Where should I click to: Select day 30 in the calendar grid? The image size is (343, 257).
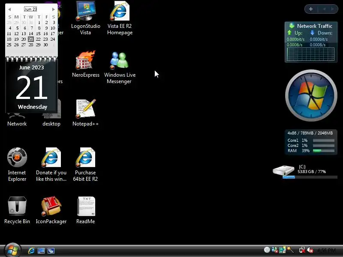tap(45, 45)
